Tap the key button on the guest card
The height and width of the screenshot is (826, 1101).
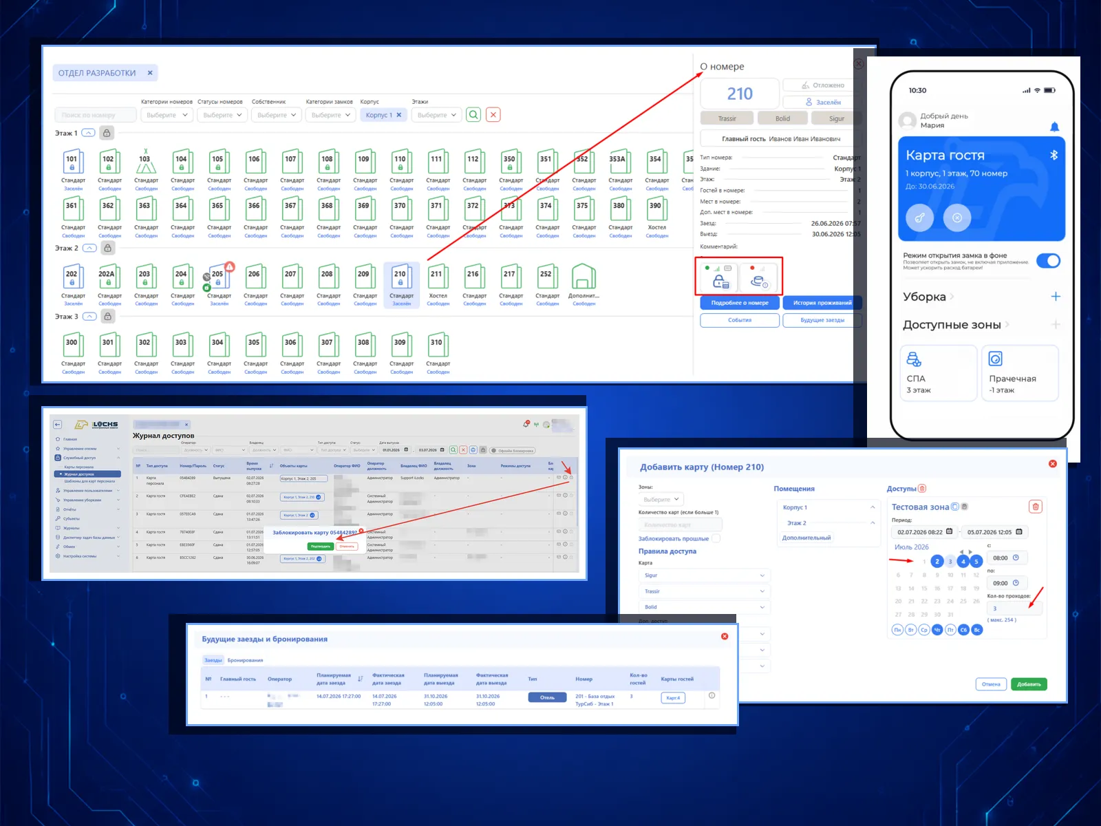pyautogui.click(x=919, y=218)
